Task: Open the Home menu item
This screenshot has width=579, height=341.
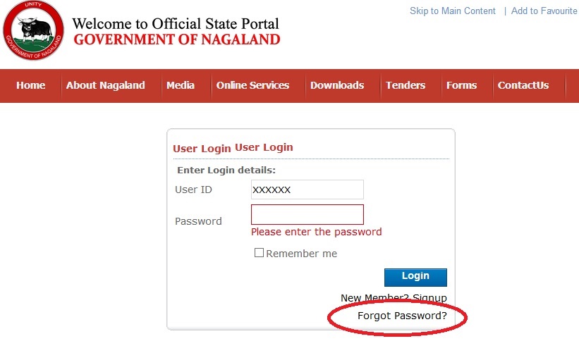Action: click(x=30, y=85)
